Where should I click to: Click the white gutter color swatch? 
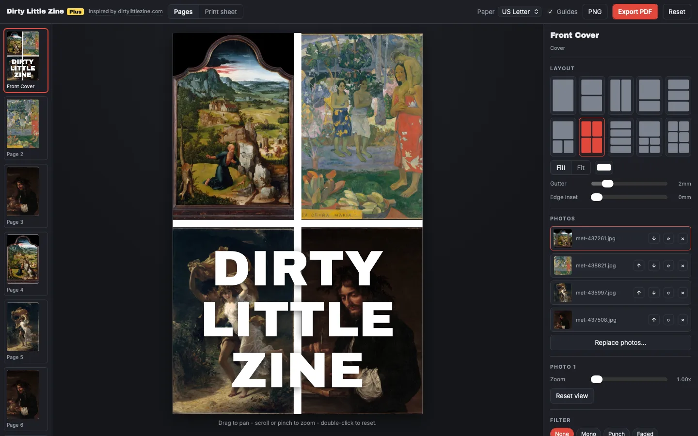(604, 168)
